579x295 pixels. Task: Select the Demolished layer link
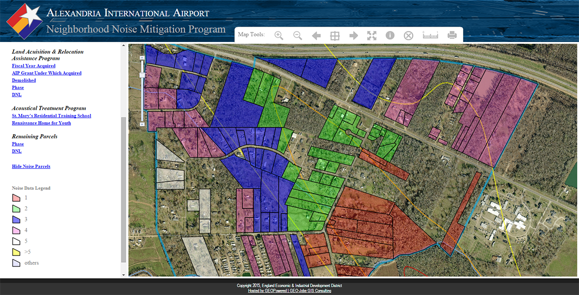tap(24, 81)
